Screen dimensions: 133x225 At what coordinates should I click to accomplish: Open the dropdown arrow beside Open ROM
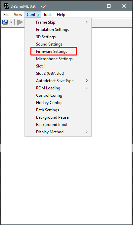[11, 22]
